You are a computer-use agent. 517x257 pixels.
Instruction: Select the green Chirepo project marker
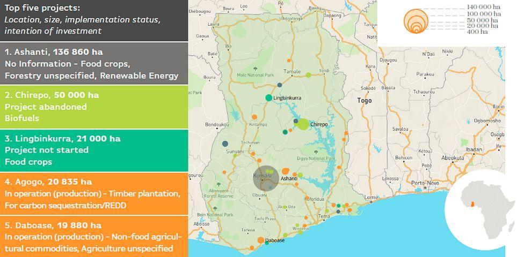point(303,124)
